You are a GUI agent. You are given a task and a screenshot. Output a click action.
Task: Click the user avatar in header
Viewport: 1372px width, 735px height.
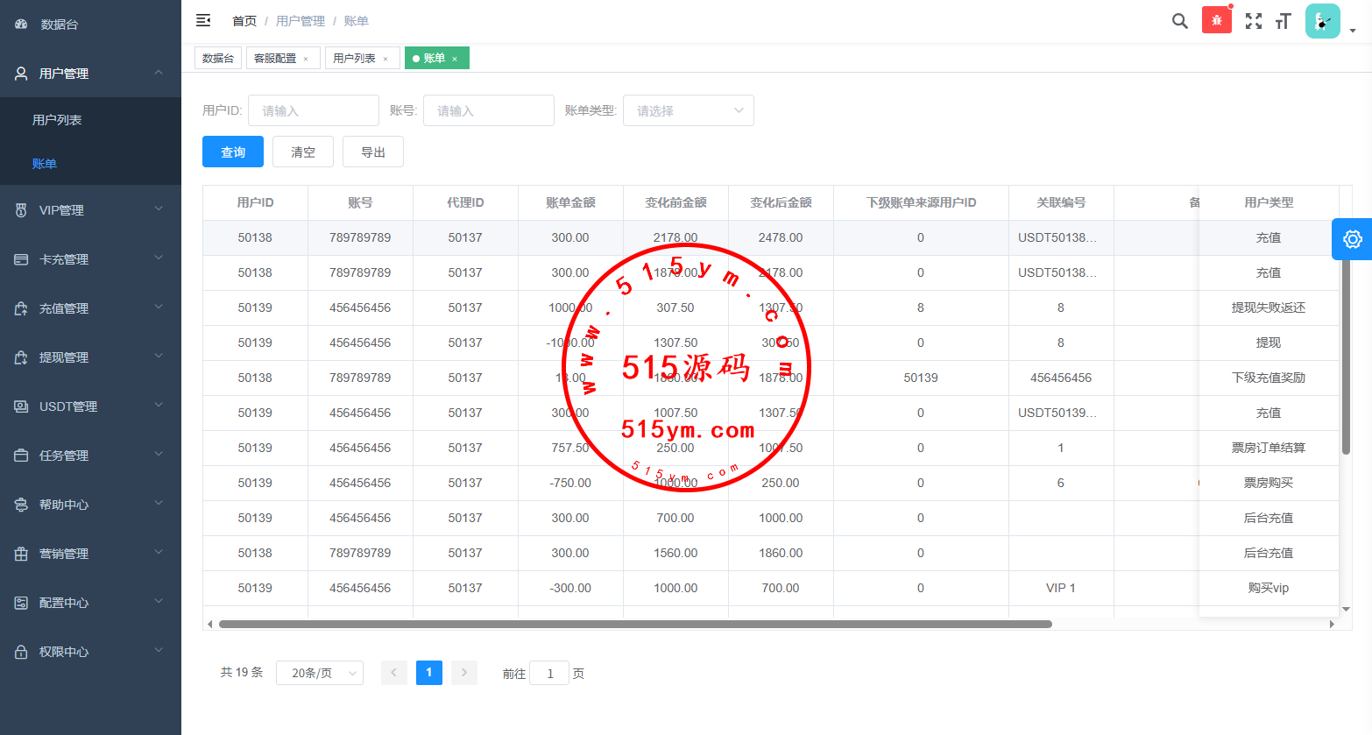click(1322, 21)
